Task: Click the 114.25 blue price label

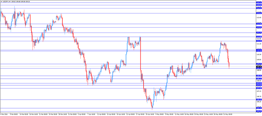Action: click(259, 8)
